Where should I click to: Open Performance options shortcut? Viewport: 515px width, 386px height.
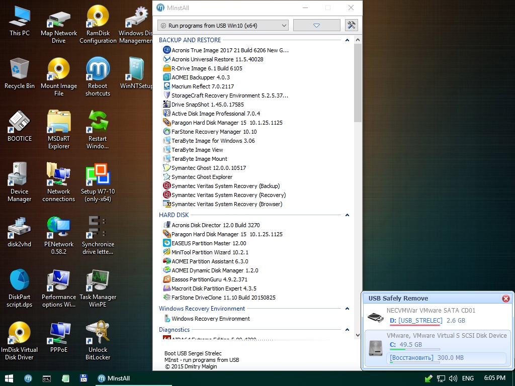[59, 288]
